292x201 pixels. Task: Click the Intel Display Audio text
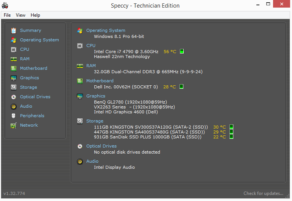(x=114, y=167)
